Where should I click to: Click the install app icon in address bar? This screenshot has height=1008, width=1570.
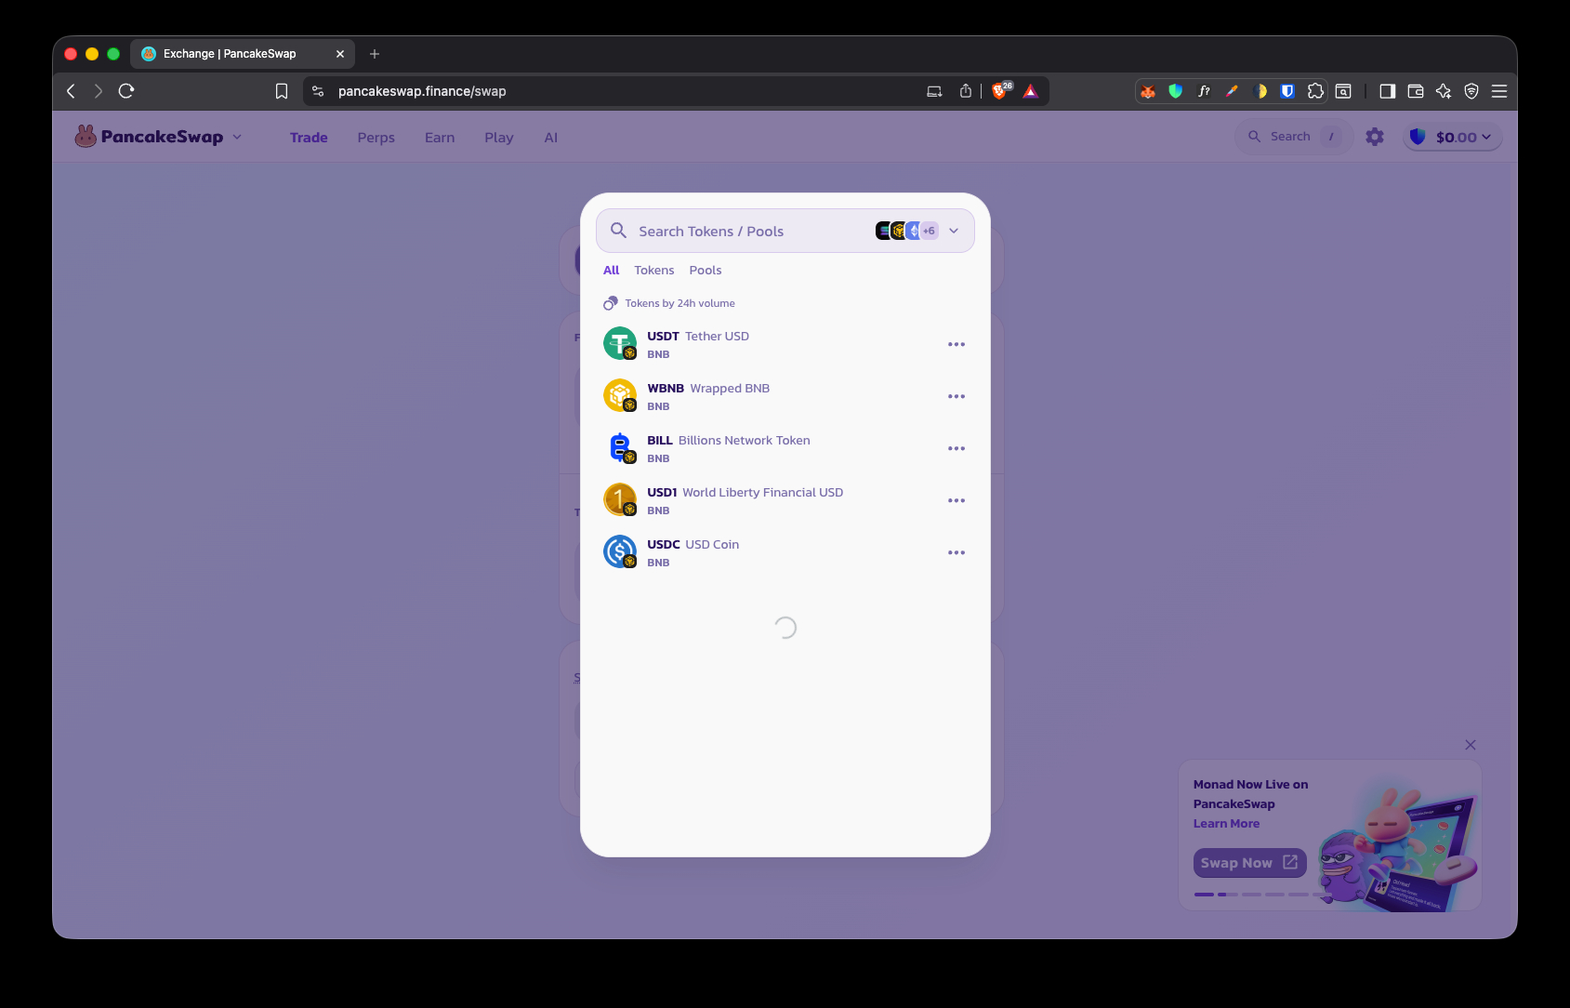tap(934, 91)
